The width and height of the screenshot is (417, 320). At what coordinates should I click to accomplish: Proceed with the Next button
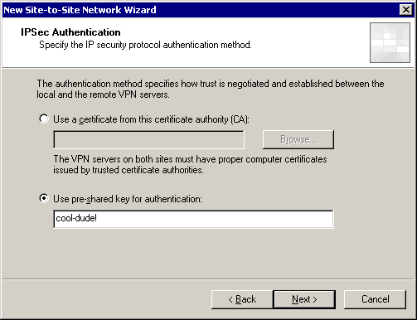click(x=304, y=299)
